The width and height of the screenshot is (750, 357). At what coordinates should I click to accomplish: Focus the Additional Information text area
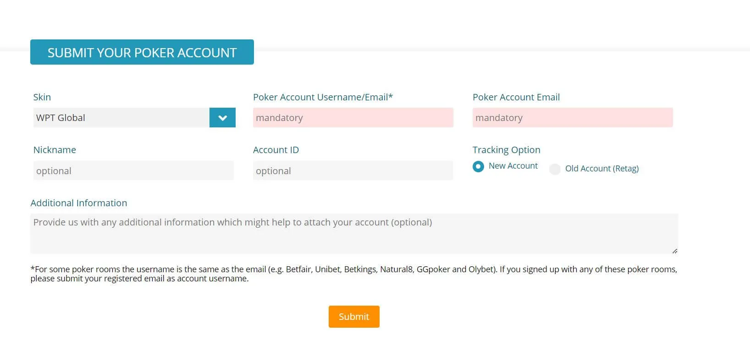[x=354, y=233]
